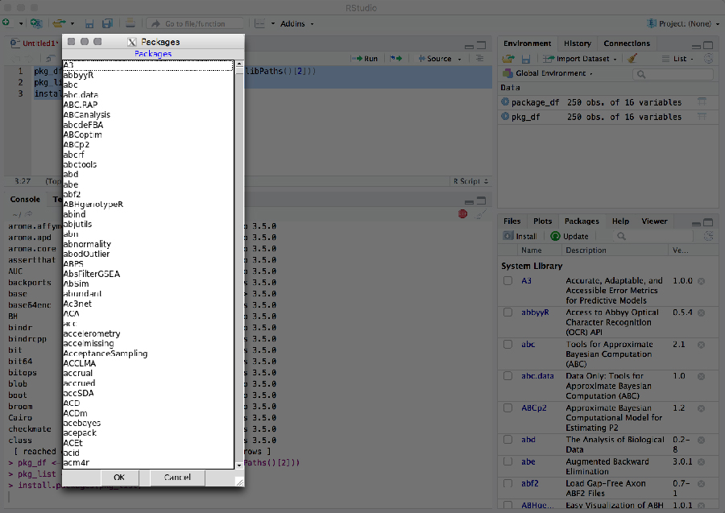725x513 pixels.
Task: Click the Update packages button
Action: 570,236
